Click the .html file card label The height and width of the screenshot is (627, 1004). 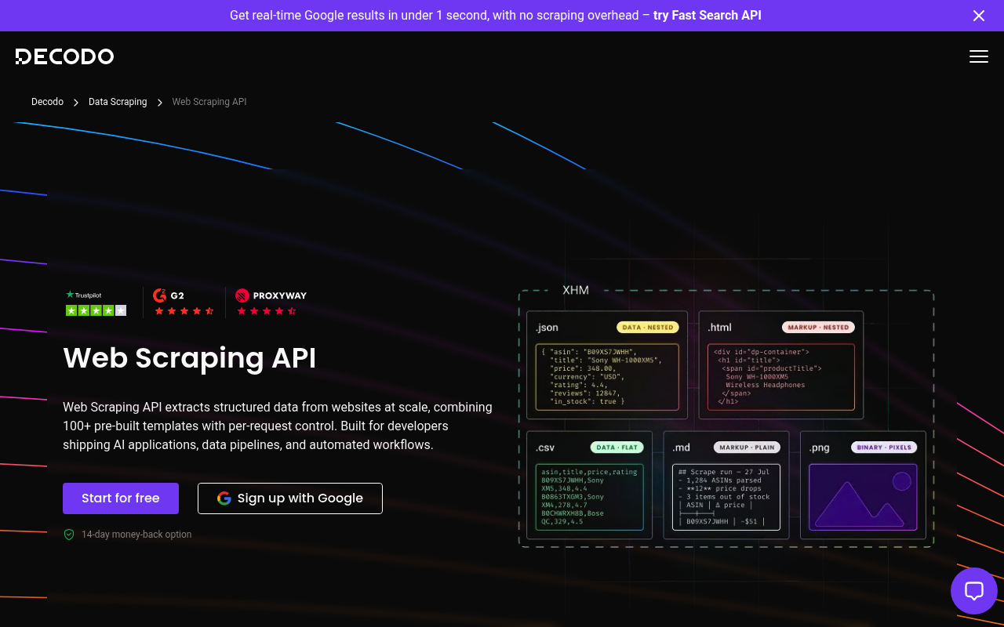coord(719,328)
